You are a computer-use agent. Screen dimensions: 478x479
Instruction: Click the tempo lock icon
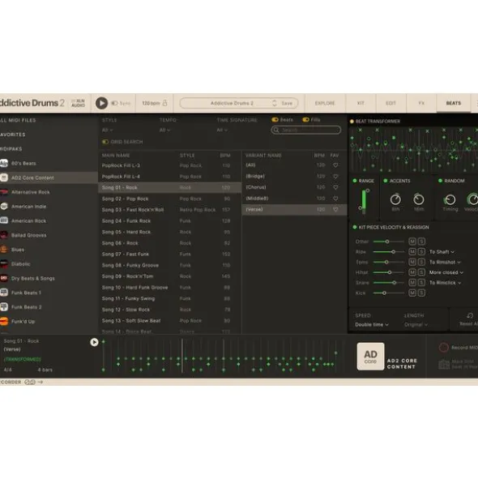click(x=164, y=103)
